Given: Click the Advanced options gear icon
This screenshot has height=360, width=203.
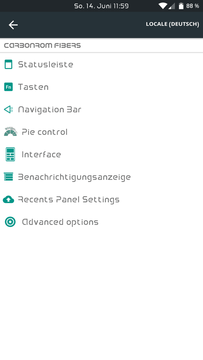Looking at the screenshot, I should click(10, 222).
